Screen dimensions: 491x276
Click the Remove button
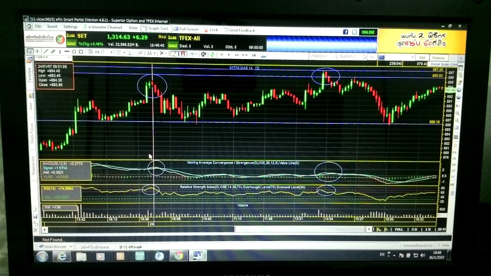(x=438, y=58)
